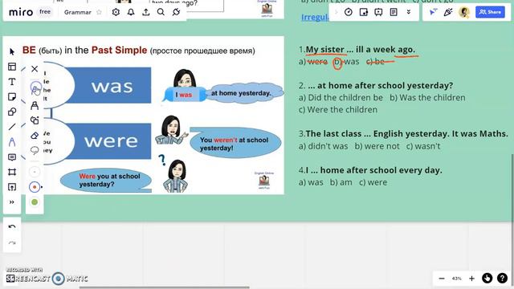Open the help question mark
This screenshot has height=289, width=514.
point(502,279)
